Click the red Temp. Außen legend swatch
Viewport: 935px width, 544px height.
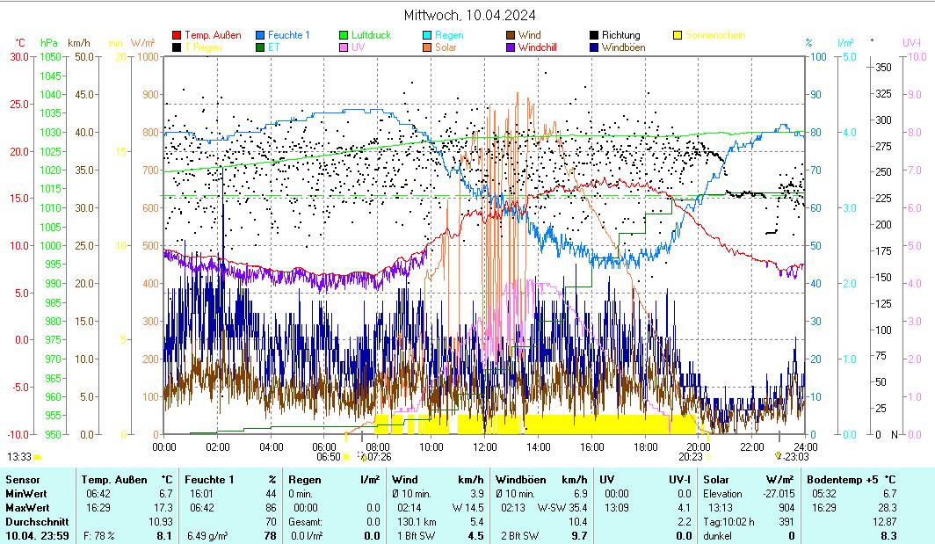pos(178,35)
